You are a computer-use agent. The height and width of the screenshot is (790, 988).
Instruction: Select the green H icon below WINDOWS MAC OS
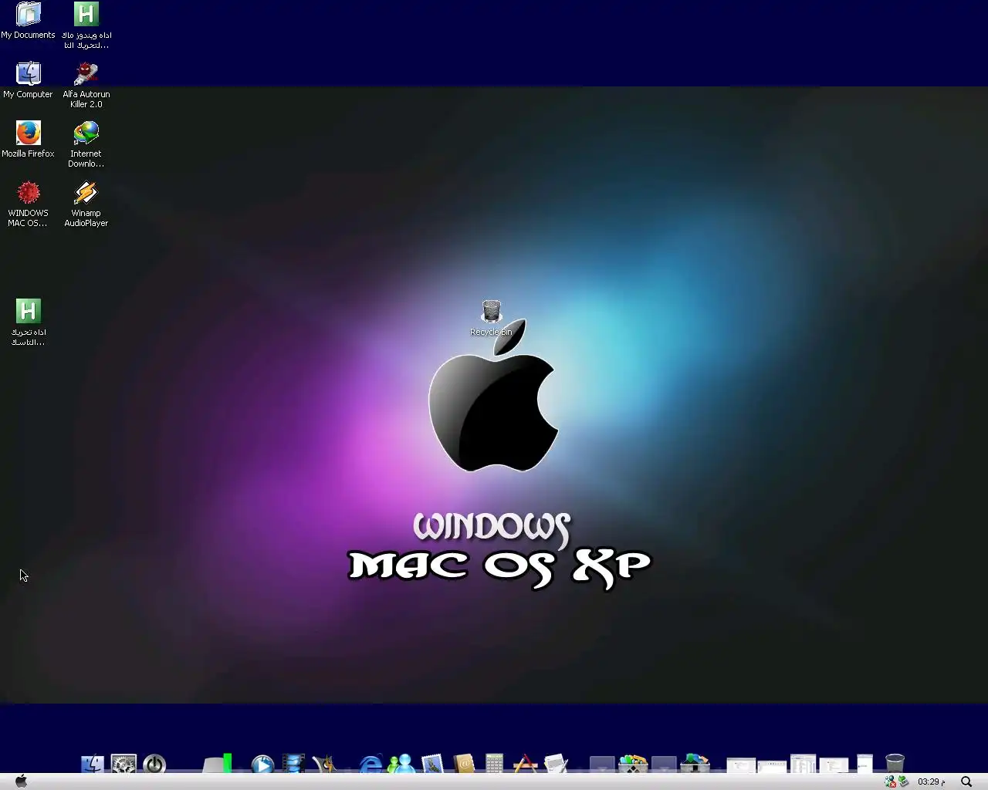[x=28, y=322]
